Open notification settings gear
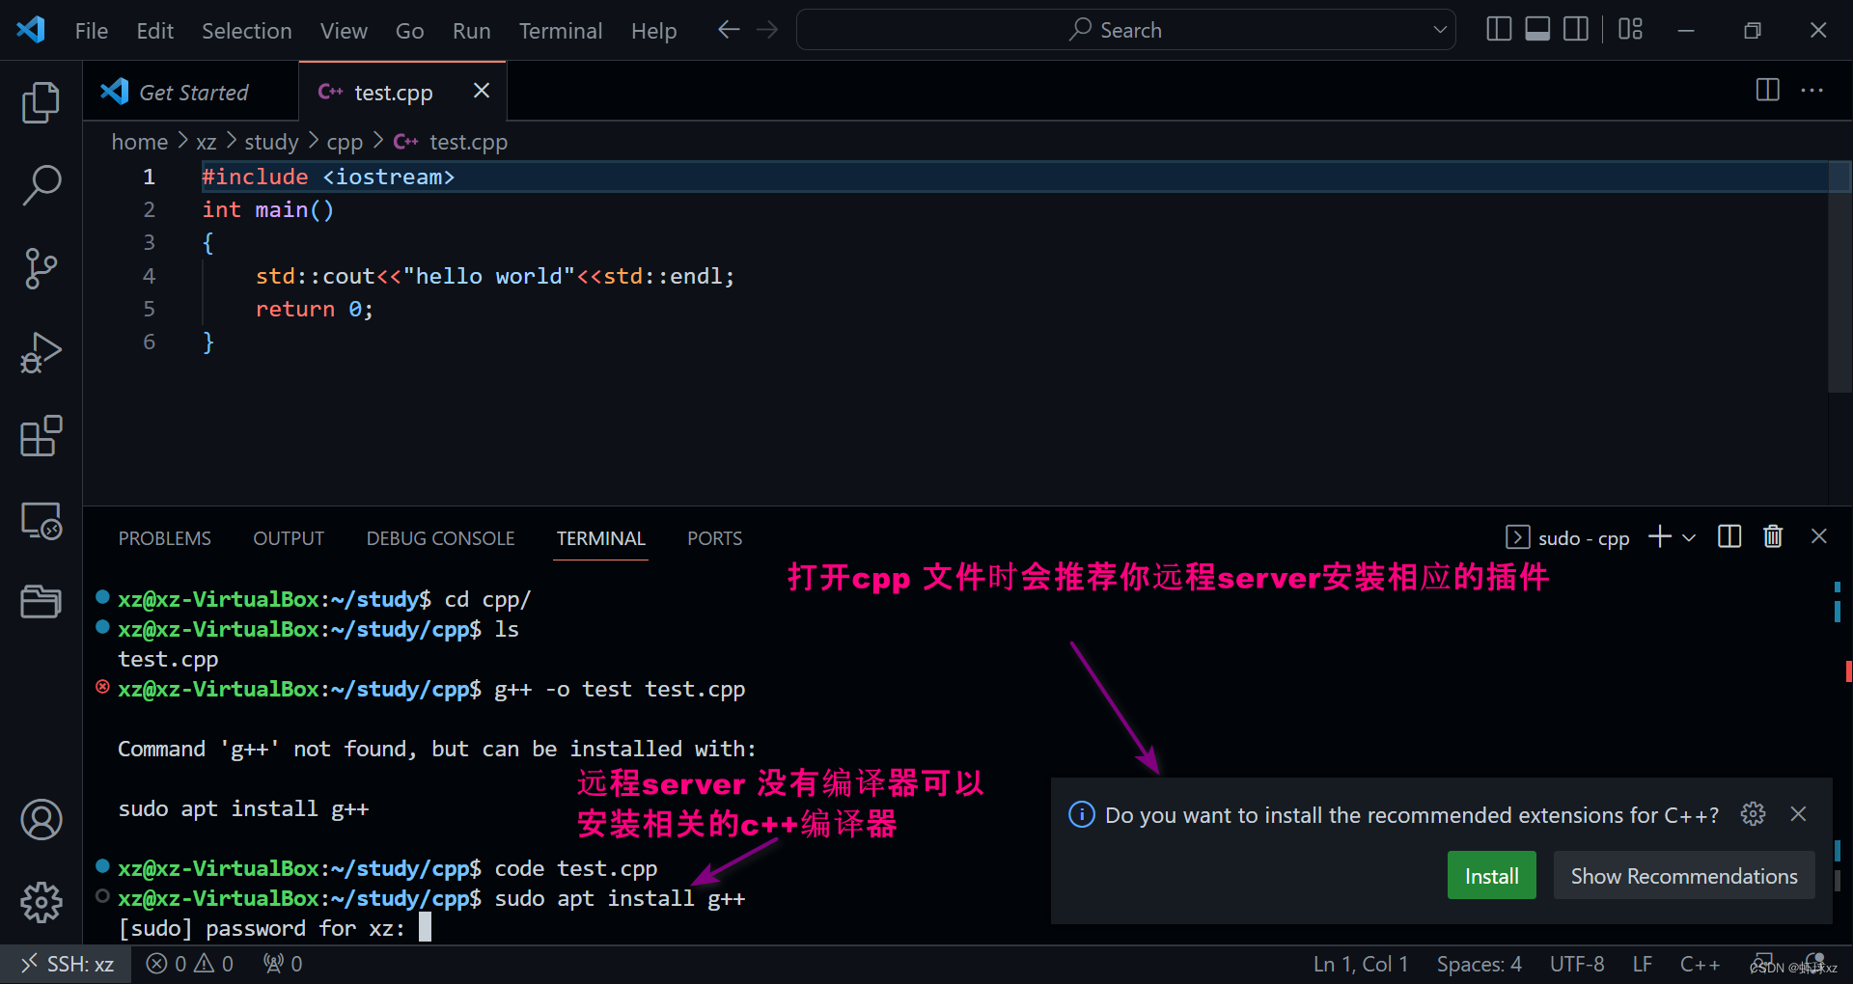Viewport: 1853px width, 984px height. (1754, 814)
